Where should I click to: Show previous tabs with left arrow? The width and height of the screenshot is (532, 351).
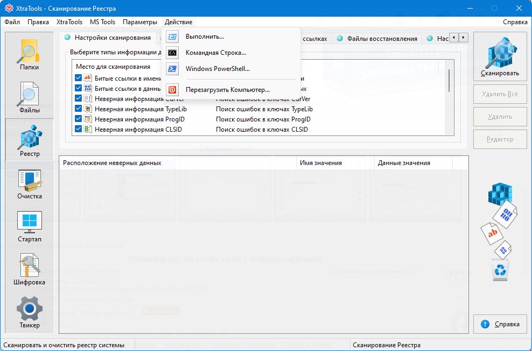point(454,38)
